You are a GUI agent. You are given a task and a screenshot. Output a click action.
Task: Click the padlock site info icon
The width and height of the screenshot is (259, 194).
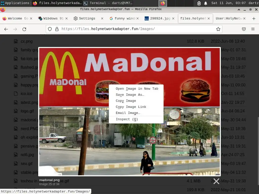coord(57,29)
